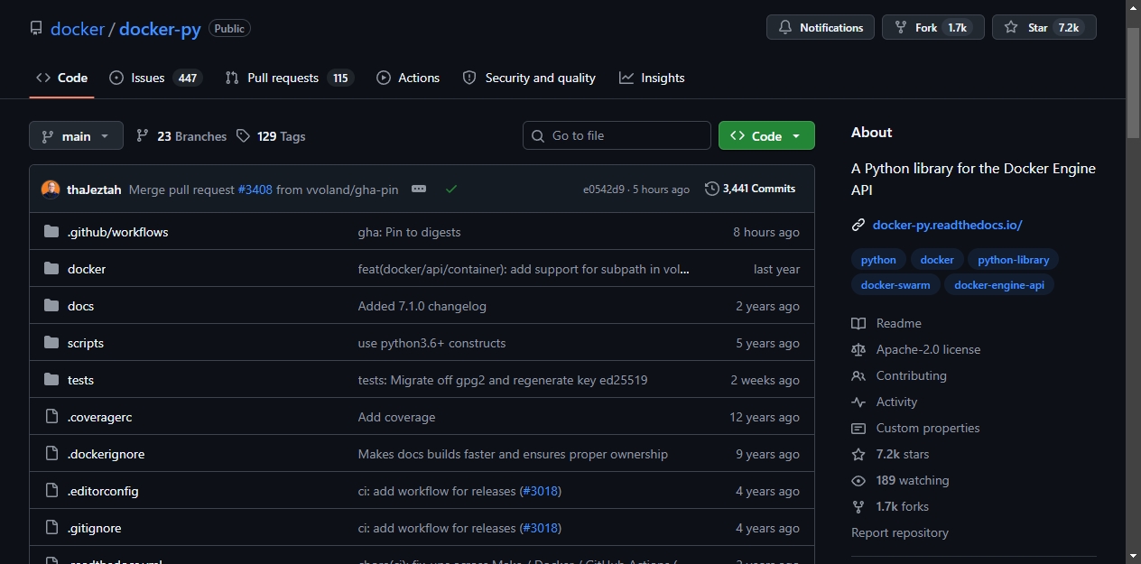Click the watching eye icon
The height and width of the screenshot is (564, 1141).
[858, 480]
